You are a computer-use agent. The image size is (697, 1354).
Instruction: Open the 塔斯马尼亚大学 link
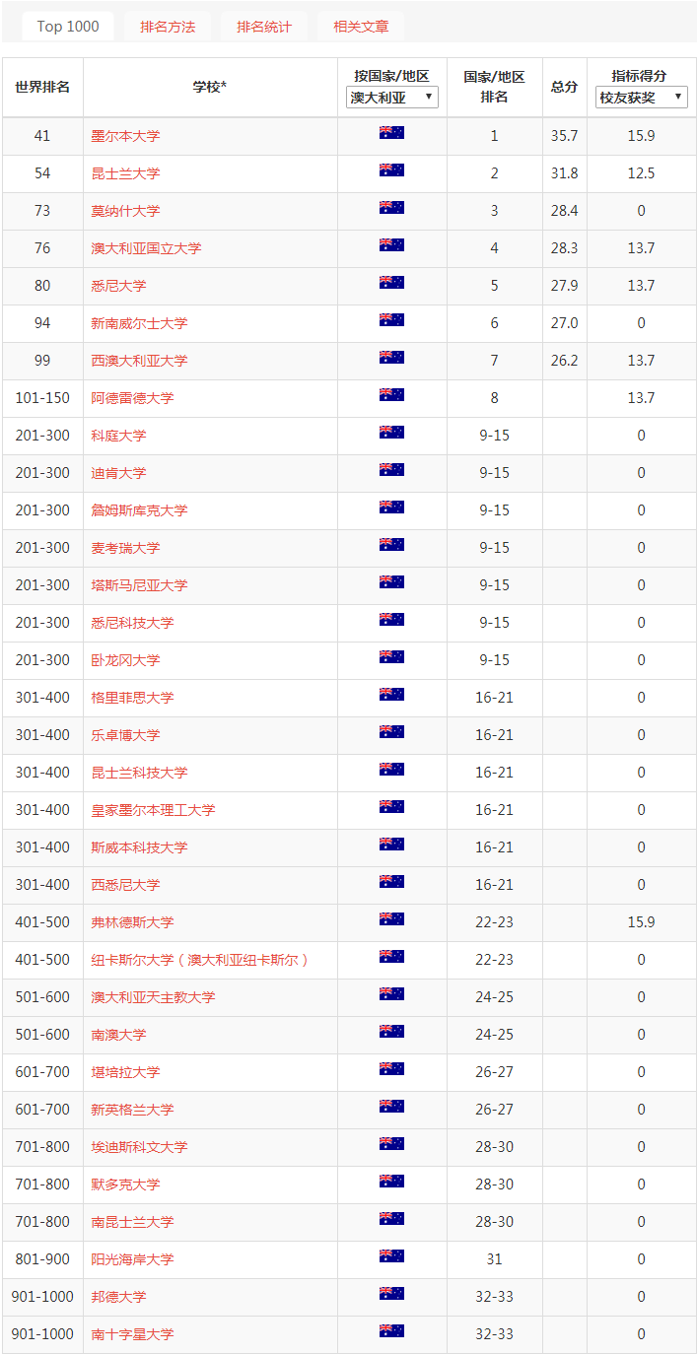click(139, 585)
